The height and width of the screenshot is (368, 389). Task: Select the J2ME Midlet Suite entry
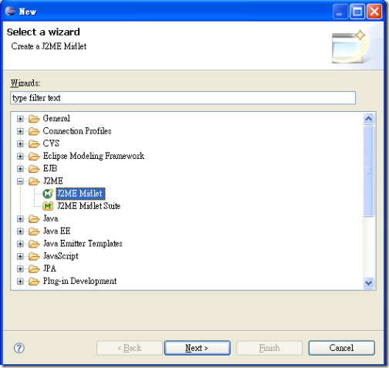[x=89, y=206]
